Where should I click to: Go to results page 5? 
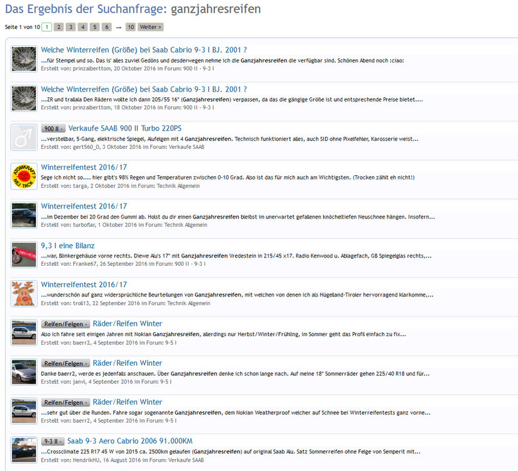point(94,27)
